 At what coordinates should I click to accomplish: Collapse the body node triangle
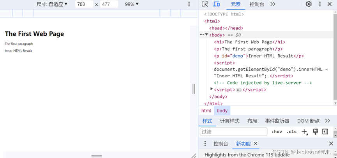[206, 35]
